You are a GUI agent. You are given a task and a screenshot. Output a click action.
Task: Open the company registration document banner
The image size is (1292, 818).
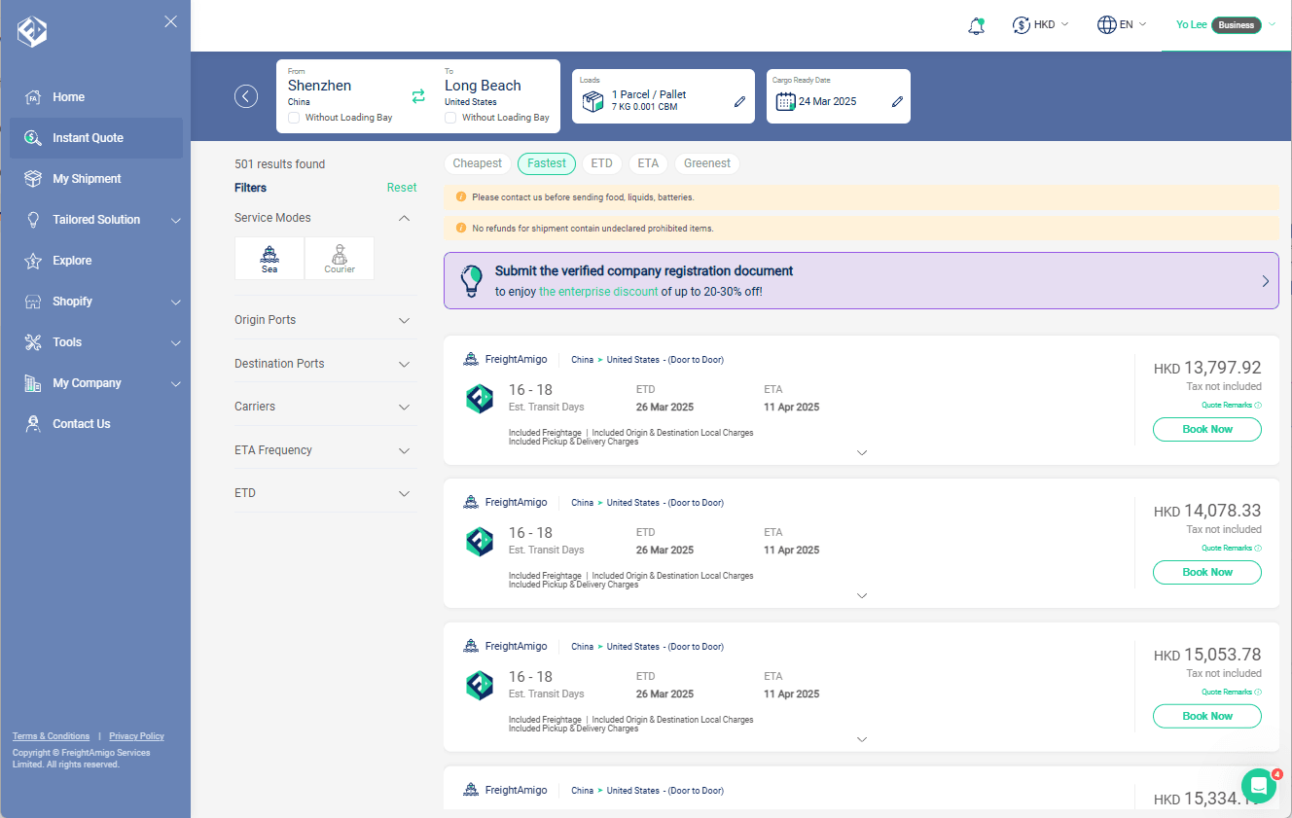861,281
